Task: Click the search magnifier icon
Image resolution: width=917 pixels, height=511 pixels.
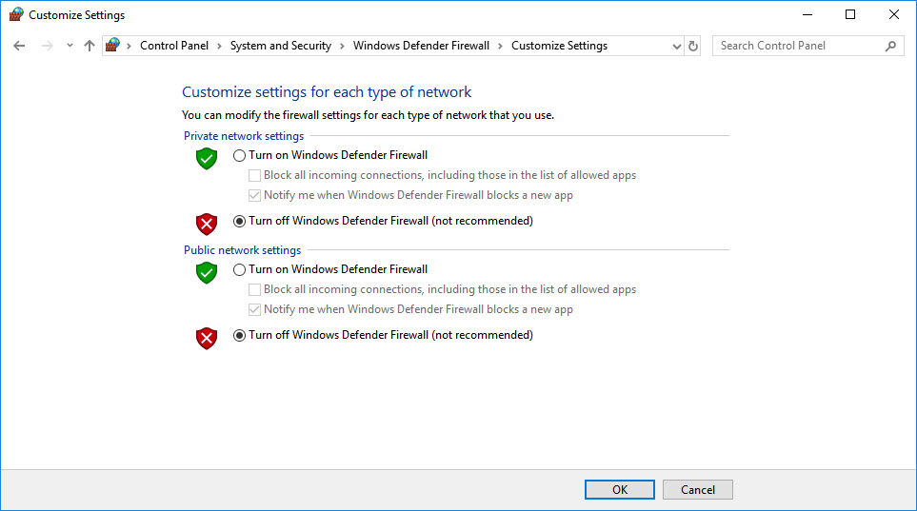Action: (890, 46)
